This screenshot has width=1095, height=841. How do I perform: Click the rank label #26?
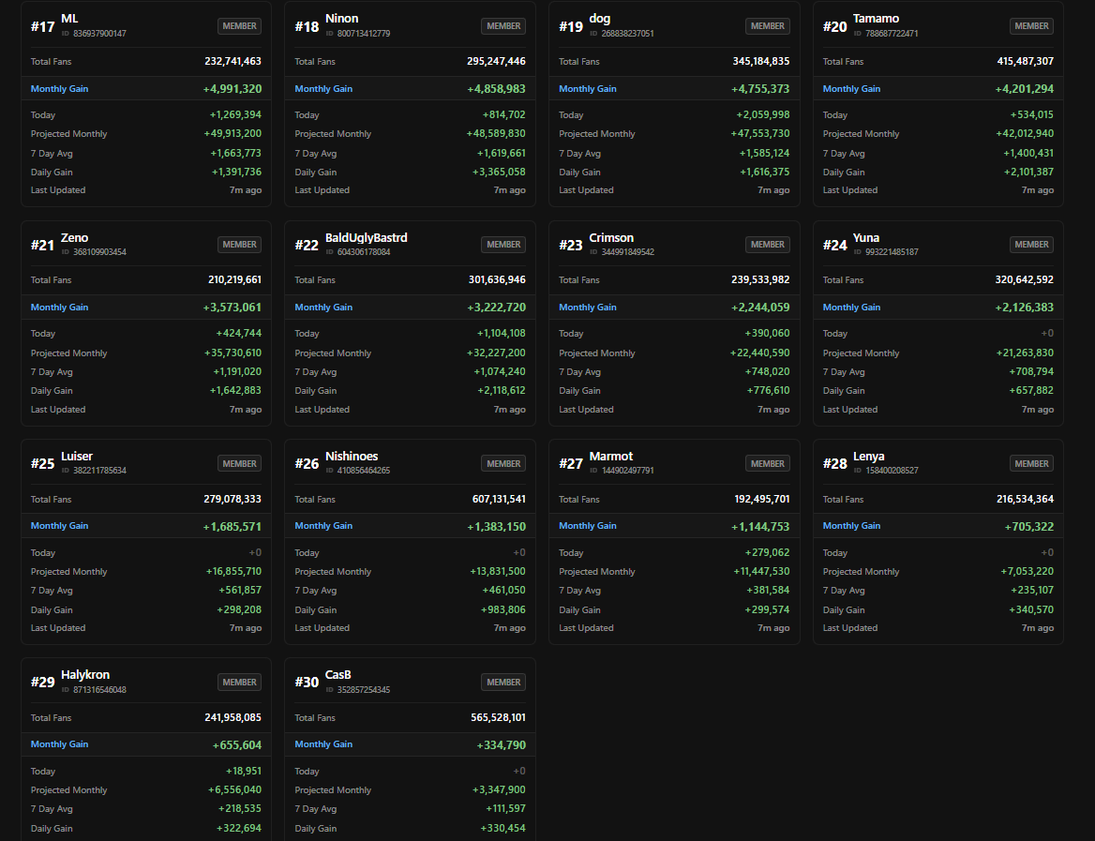[x=307, y=464]
